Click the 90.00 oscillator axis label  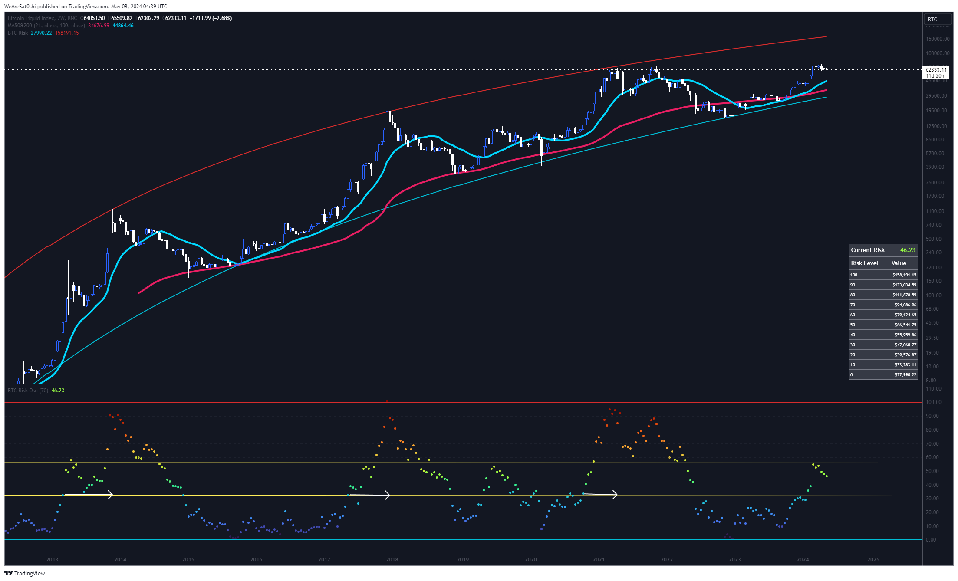[932, 416]
